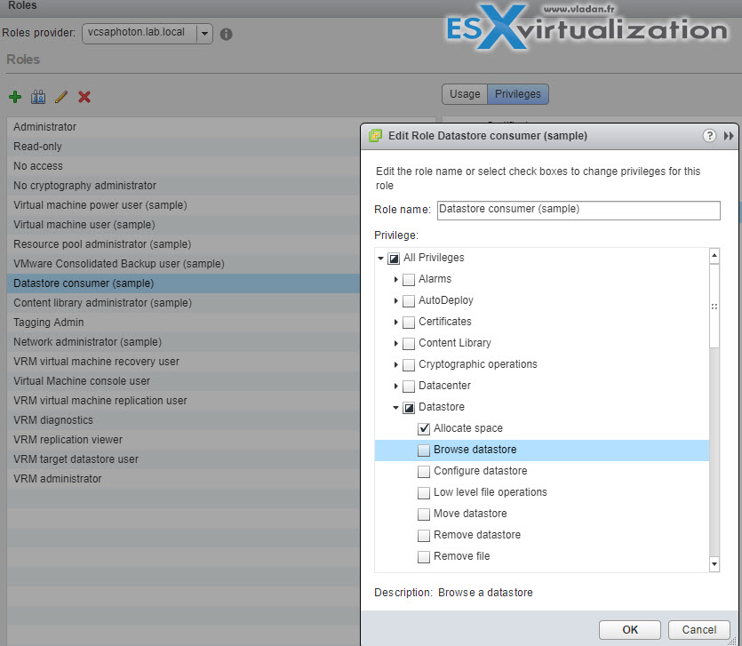Image resolution: width=742 pixels, height=646 pixels.
Task: Open the Roles provider dropdown
Action: pyautogui.click(x=204, y=34)
